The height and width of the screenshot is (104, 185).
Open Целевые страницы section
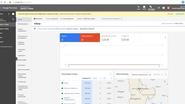click(x=21, y=43)
